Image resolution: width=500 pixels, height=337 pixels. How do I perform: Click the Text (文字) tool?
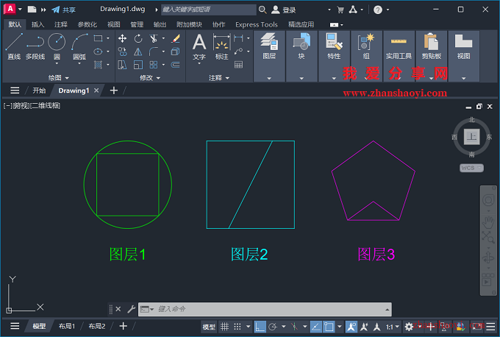point(199,46)
